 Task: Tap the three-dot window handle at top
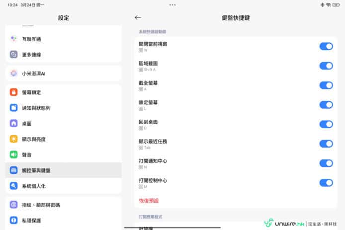[172, 4]
